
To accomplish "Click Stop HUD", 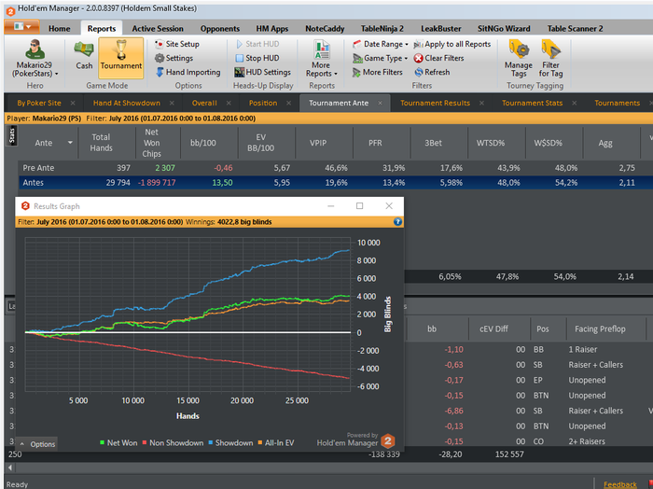I will pos(257,58).
